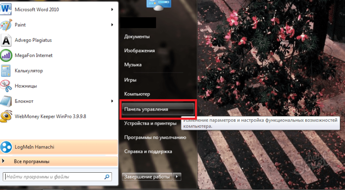345x190 pixels.
Task: Select the Paint entry text
Action: (20, 25)
